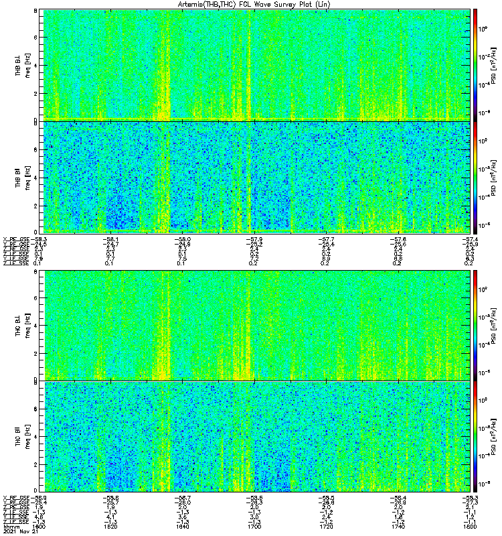The height and width of the screenshot is (536, 502).
Task: Click the THB X_RE_GSE value '-57.4'
Action: pyautogui.click(x=470, y=240)
